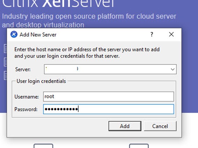Close the Add New Server dialog
The width and height of the screenshot is (198, 148).
coord(172,34)
